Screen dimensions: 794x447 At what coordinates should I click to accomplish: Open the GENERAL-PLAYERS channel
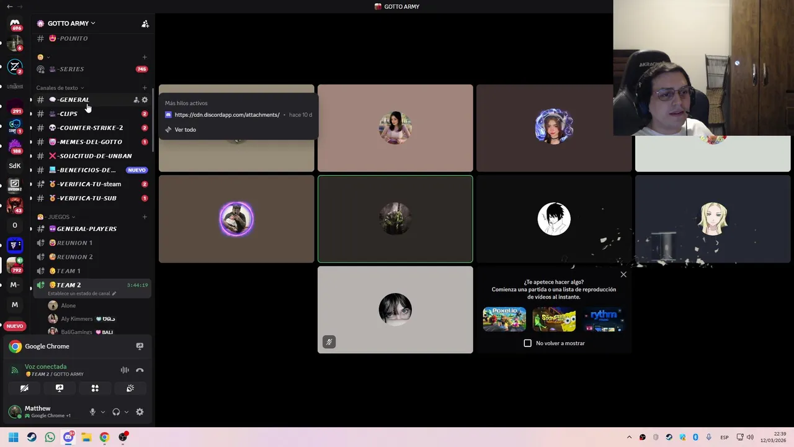point(92,228)
